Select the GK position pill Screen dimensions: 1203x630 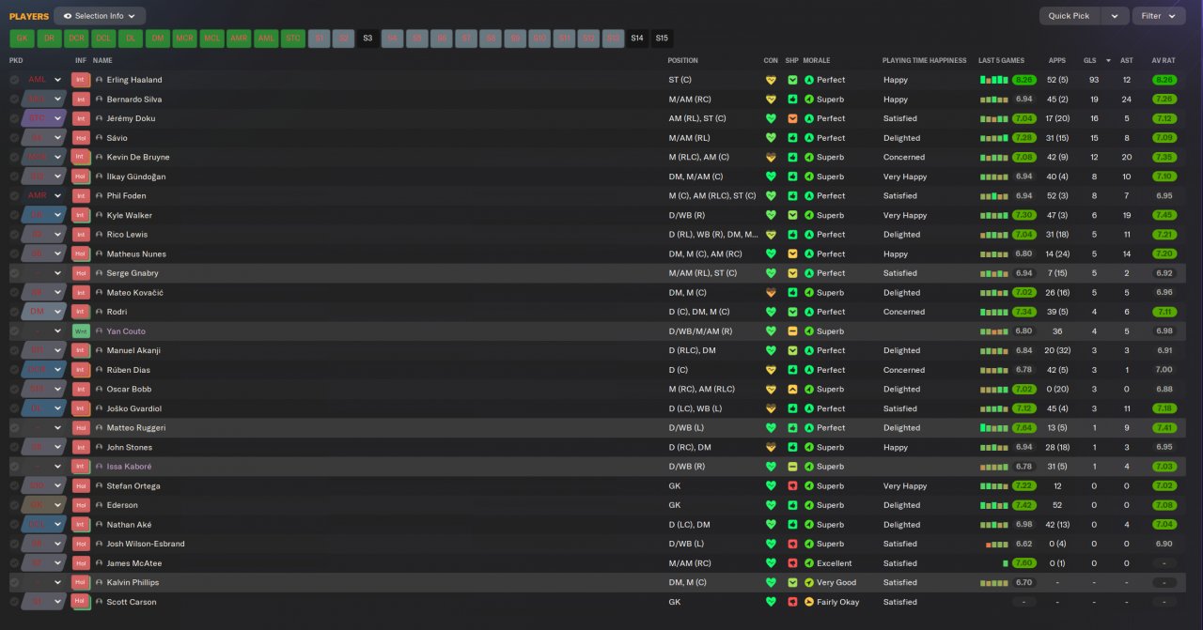pos(22,38)
